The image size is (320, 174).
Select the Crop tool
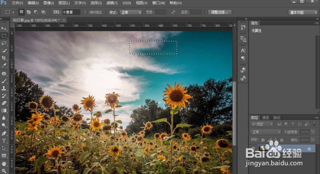[4, 58]
